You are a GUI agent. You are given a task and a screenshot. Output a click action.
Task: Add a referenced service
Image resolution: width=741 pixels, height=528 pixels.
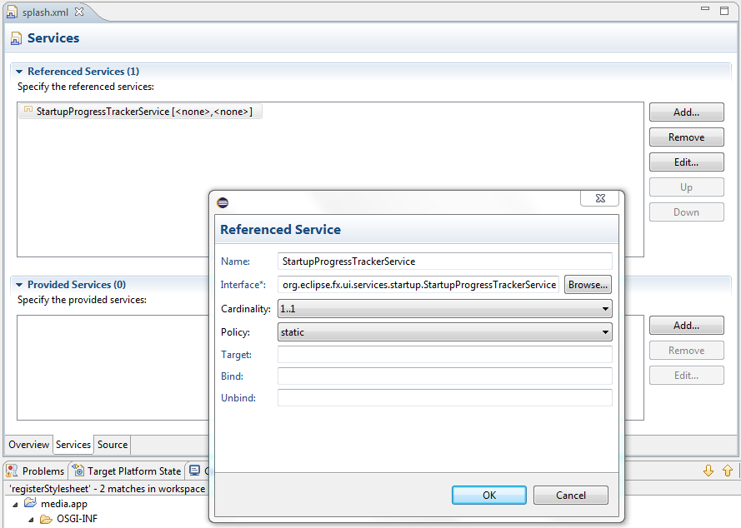[x=686, y=112]
